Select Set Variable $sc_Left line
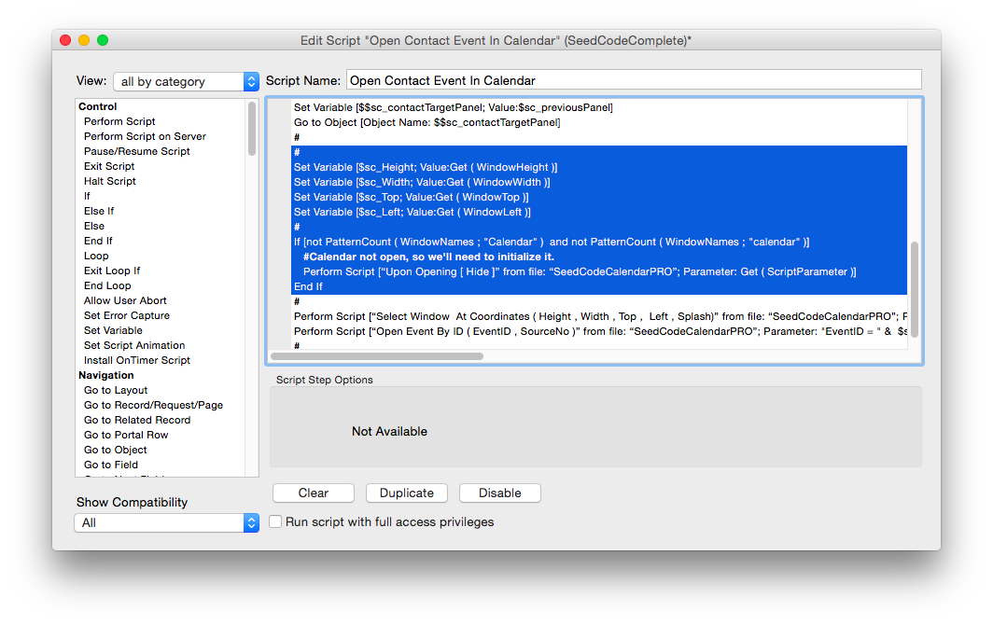This screenshot has height=625, width=993. (x=413, y=212)
